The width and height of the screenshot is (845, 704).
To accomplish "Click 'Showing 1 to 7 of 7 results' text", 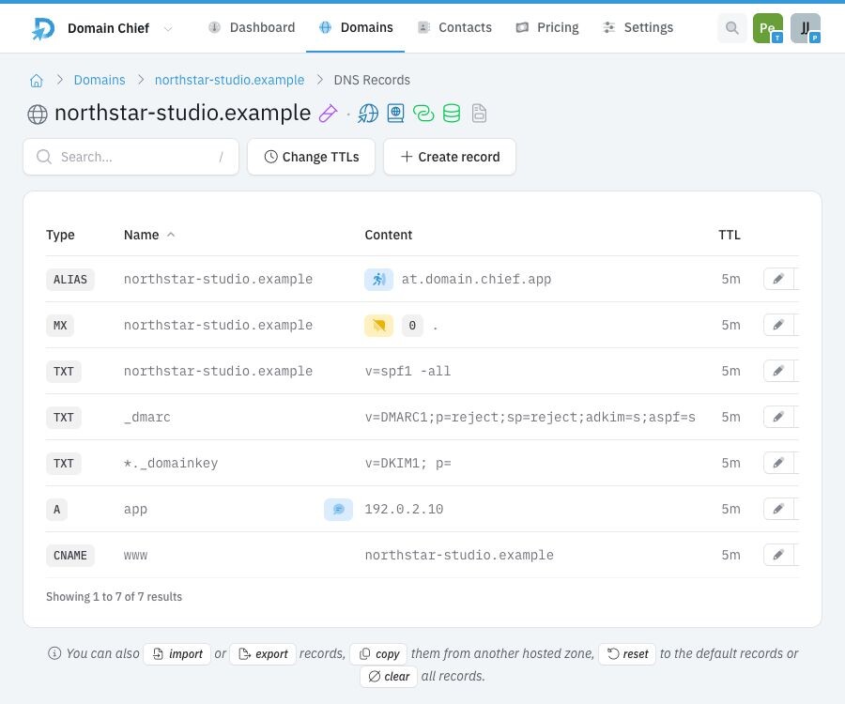I will (115, 597).
